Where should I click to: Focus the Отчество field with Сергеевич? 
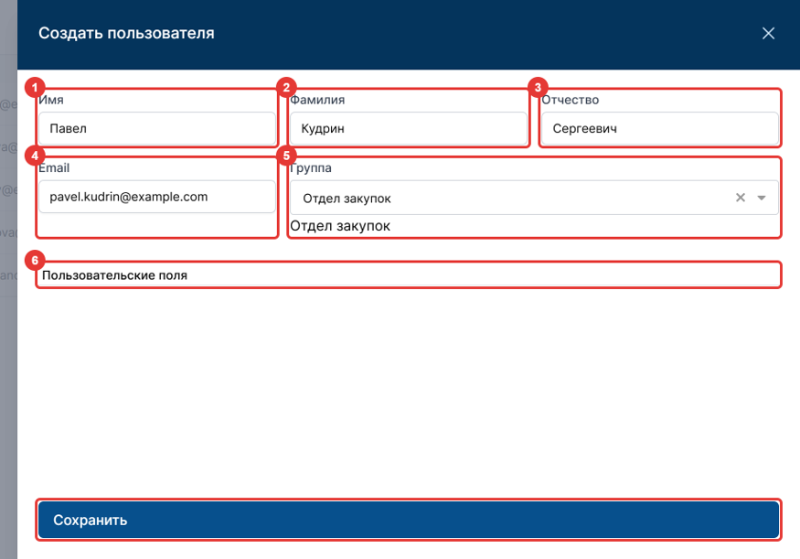click(x=660, y=128)
